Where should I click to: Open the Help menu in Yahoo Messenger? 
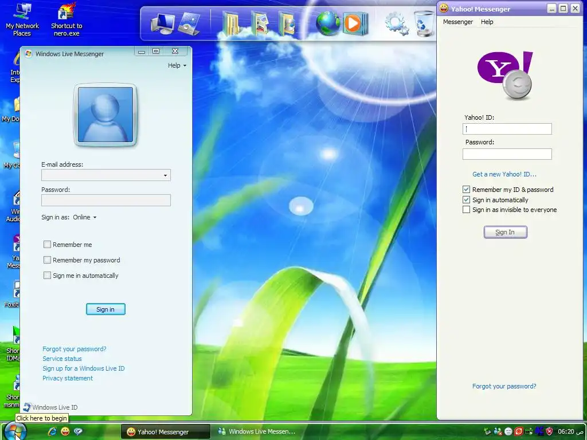tap(487, 22)
